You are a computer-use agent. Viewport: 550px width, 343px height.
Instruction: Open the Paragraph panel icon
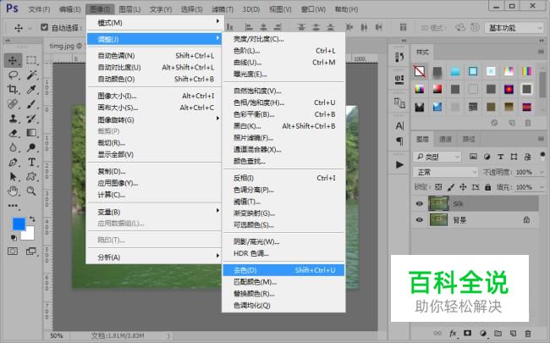[399, 141]
